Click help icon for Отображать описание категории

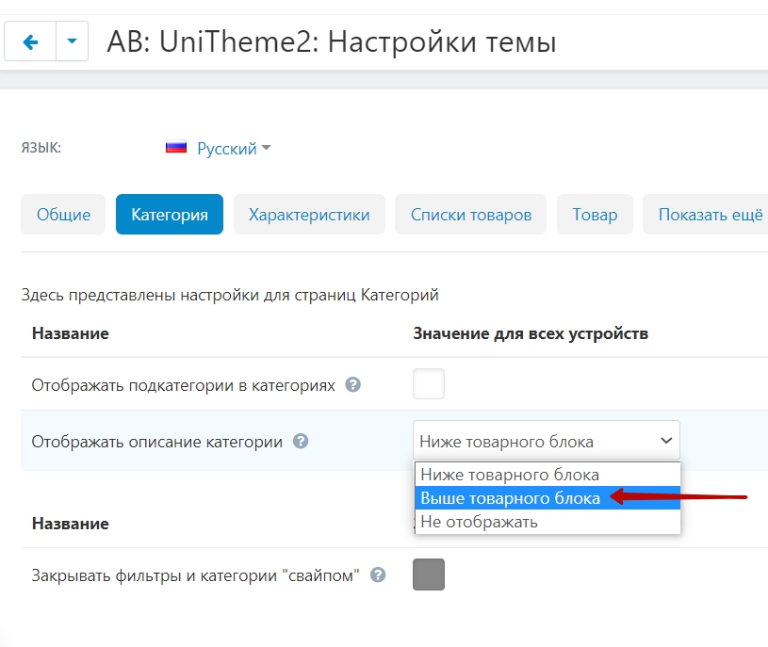301,441
